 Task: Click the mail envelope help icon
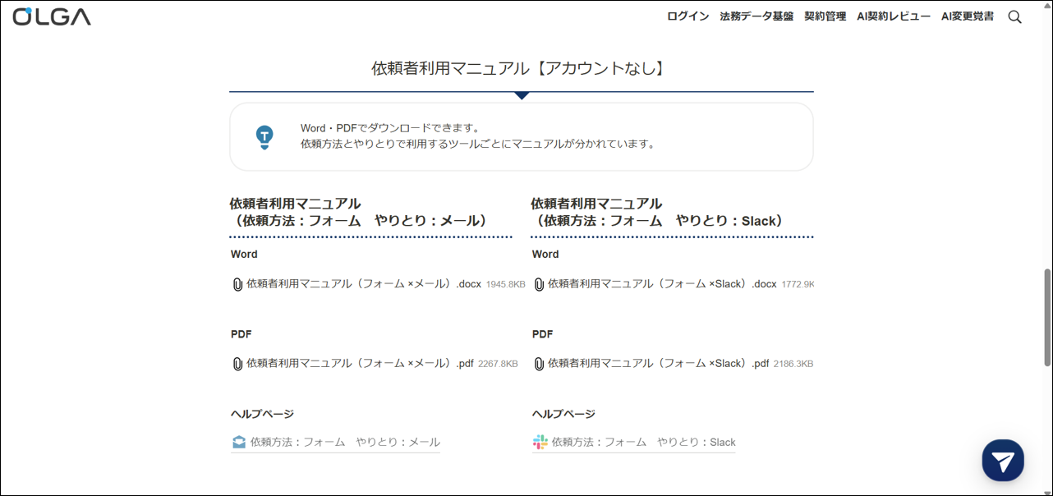click(x=239, y=442)
